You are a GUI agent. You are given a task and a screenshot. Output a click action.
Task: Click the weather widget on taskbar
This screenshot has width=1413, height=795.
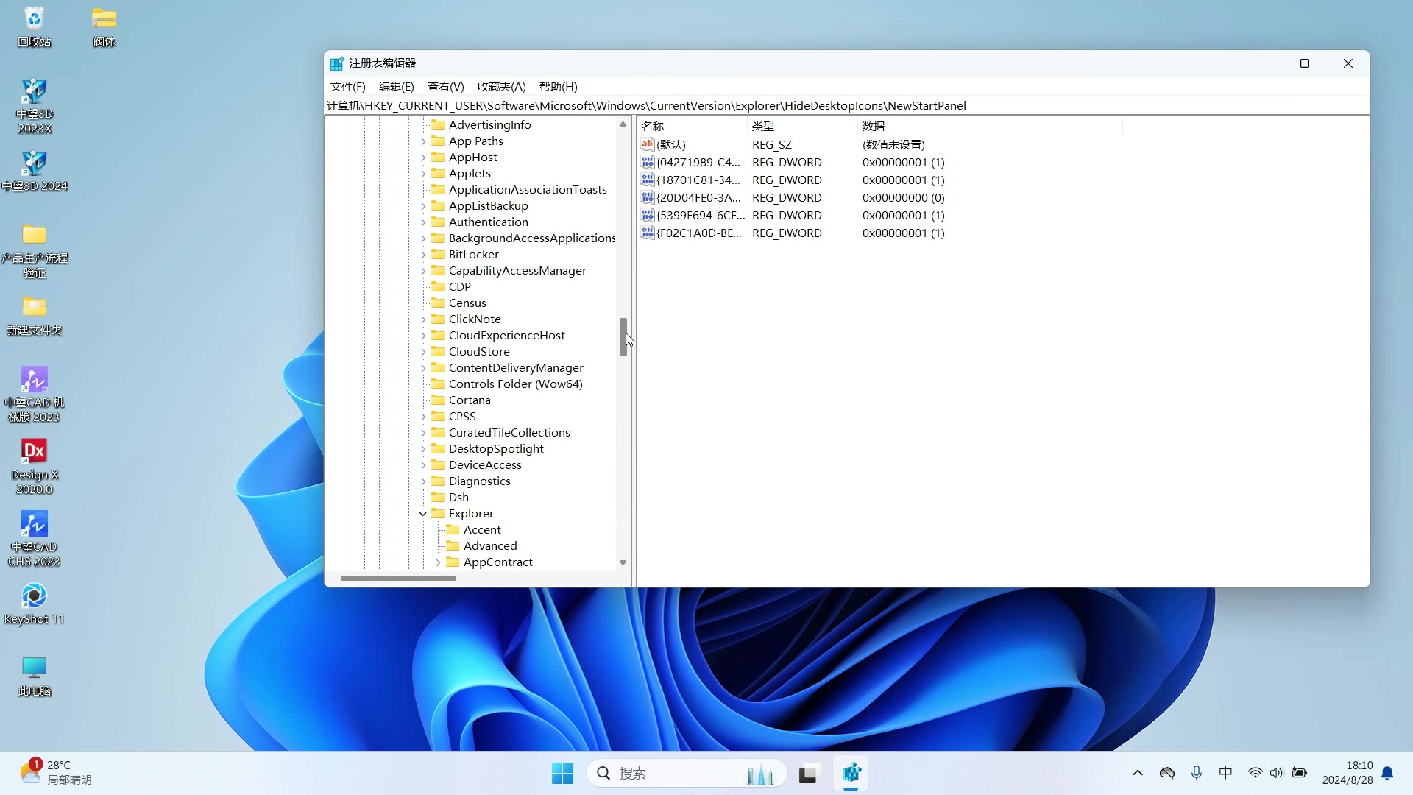(55, 772)
